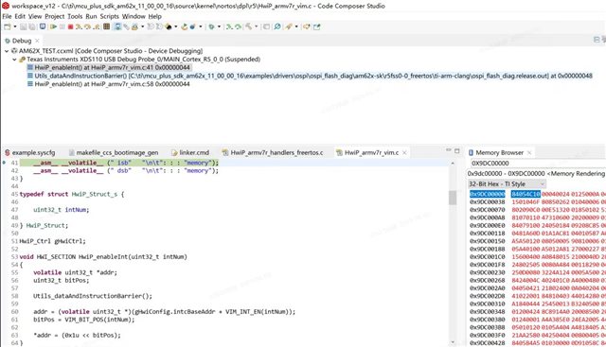
Task: Click the highlighted memory value 84054C10
Action: [x=526, y=194]
